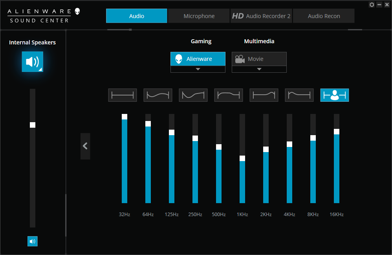392x255 pixels.
Task: Click the 1KHz equalizer slider handle
Action: (242, 158)
